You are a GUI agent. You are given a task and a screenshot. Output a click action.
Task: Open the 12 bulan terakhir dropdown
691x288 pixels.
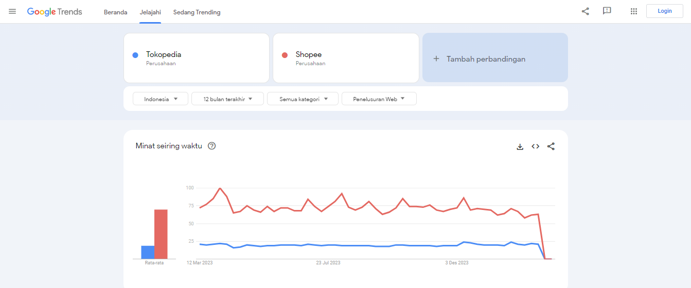227,99
